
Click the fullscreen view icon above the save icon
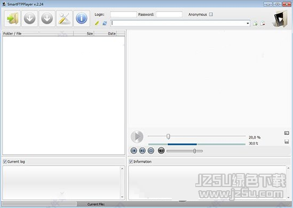pyautogui.click(x=287, y=133)
